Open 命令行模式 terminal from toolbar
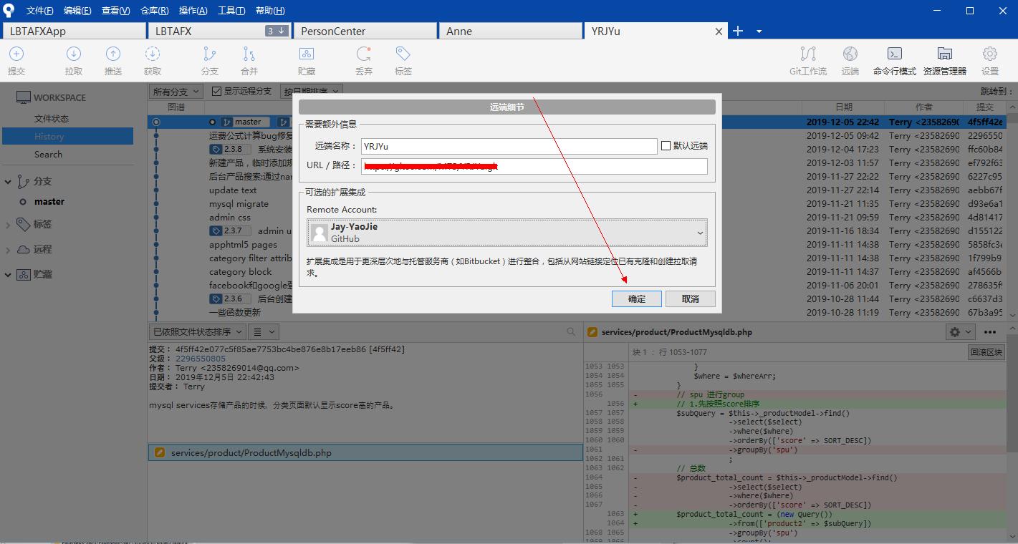Image resolution: width=1018 pixels, height=544 pixels. 894,54
